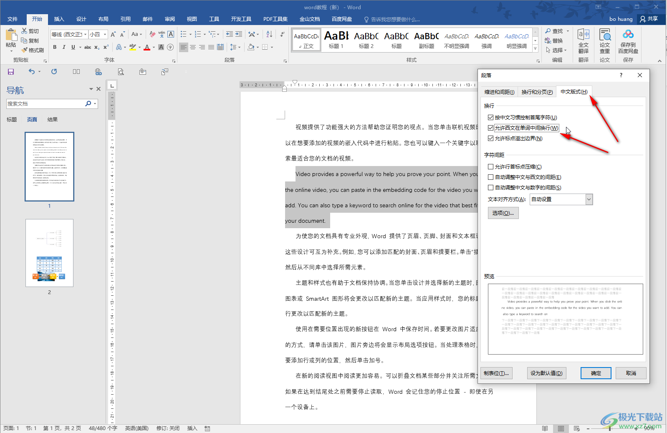
Task: Toggle the Chinese line-end character control checkbox
Action: [x=491, y=118]
